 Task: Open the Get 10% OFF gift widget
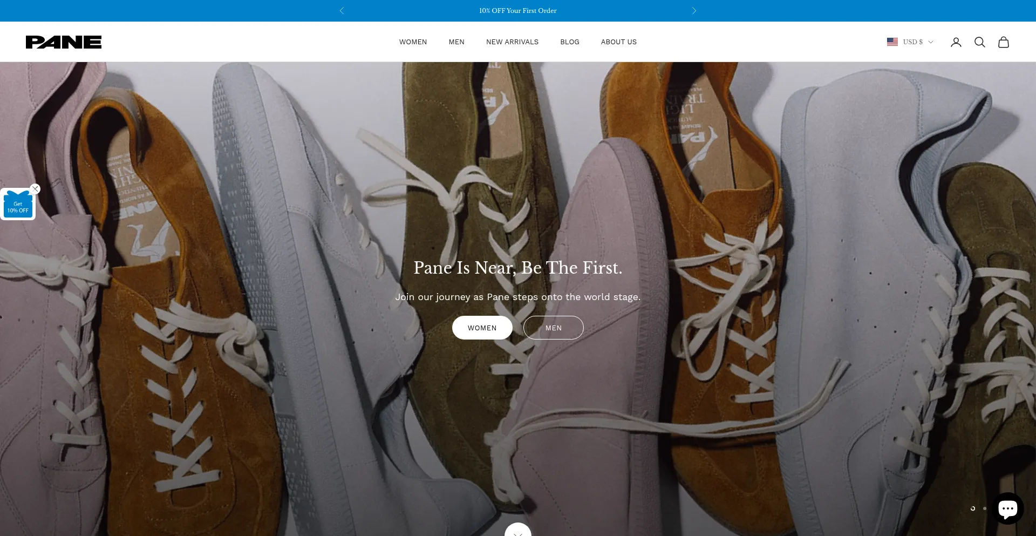(18, 206)
